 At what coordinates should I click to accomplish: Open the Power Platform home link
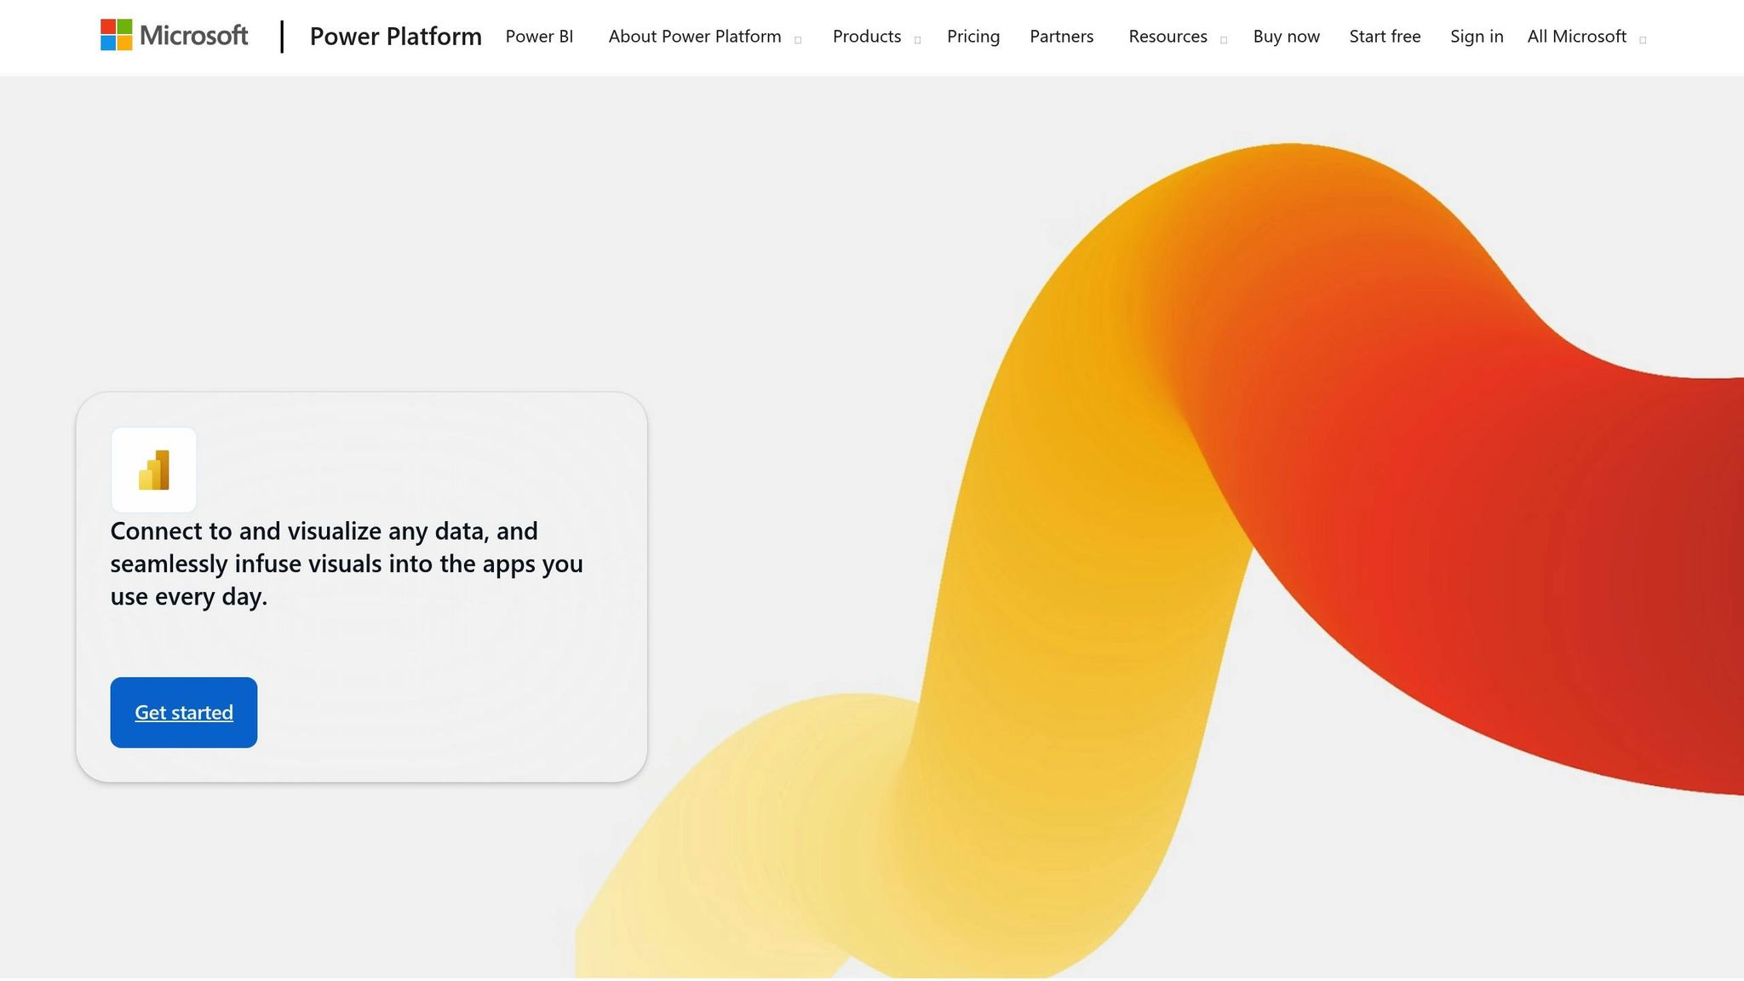395,36
